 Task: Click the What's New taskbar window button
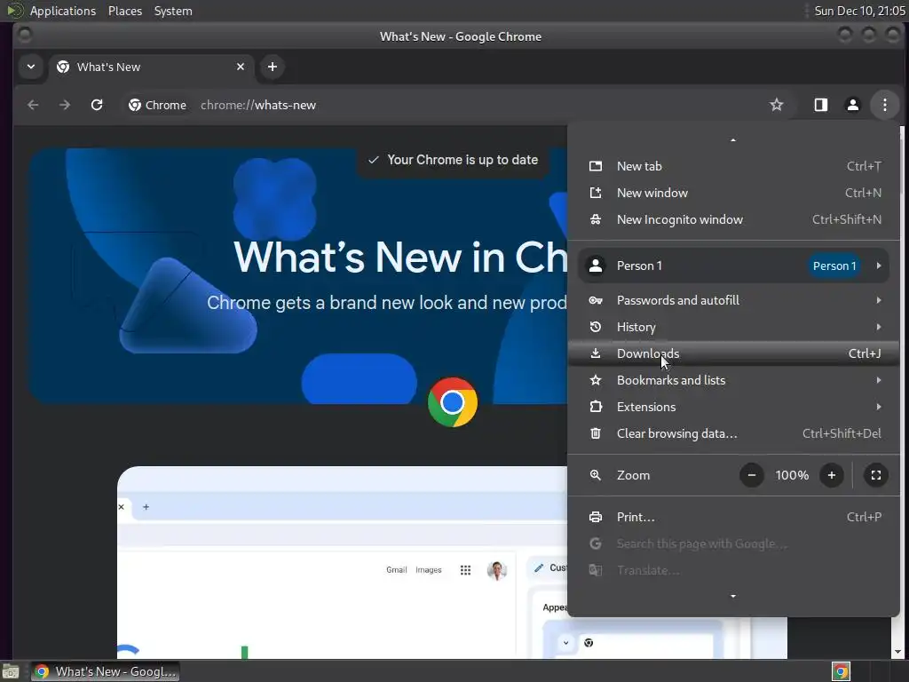[x=106, y=671]
